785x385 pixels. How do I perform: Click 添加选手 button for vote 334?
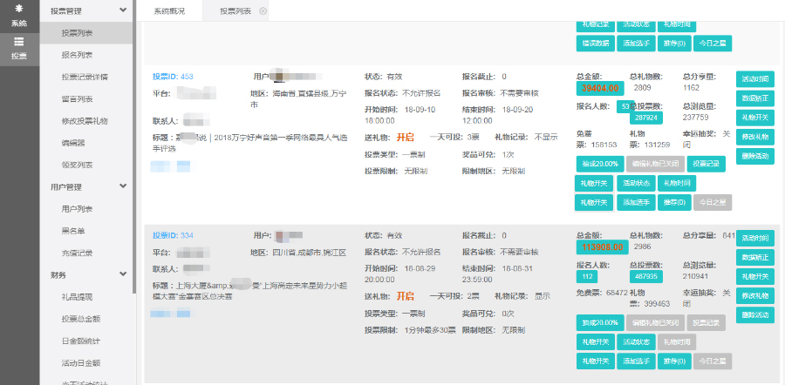pos(636,361)
